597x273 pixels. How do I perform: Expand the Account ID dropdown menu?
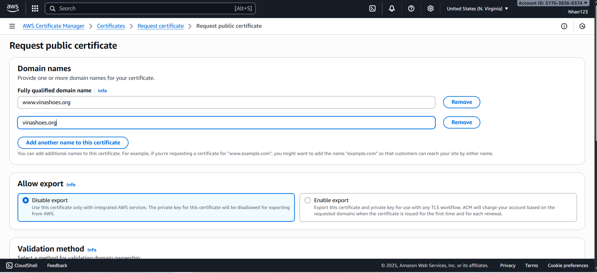tap(553, 3)
